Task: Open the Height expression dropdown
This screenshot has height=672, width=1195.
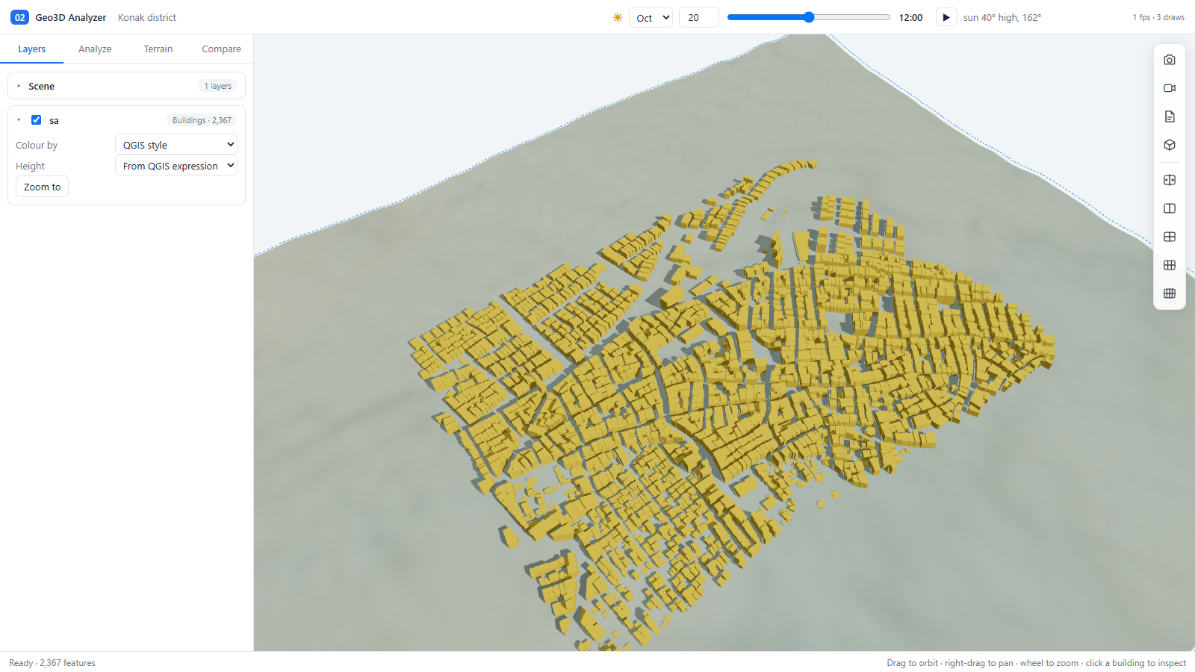Action: click(x=176, y=166)
